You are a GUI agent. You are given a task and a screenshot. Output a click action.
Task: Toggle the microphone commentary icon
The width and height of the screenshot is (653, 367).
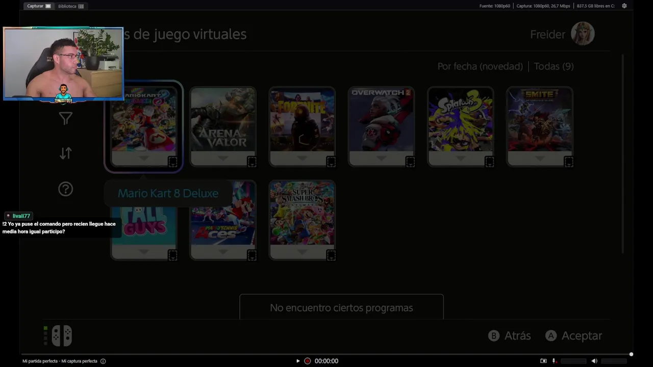[554, 361]
